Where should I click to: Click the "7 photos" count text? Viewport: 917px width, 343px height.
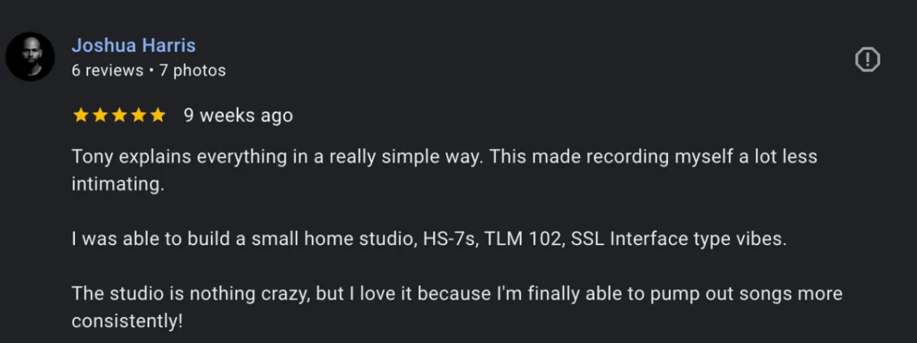tap(193, 70)
